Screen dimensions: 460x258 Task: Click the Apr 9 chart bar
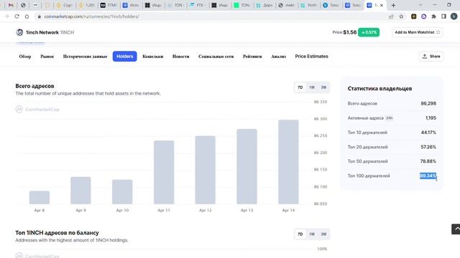tap(80, 191)
